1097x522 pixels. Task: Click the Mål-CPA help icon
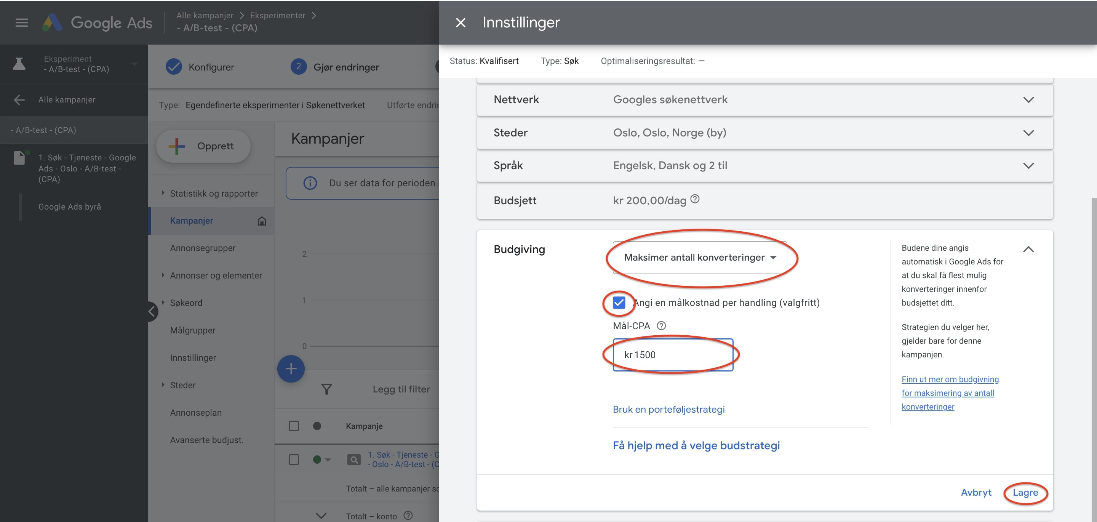661,326
